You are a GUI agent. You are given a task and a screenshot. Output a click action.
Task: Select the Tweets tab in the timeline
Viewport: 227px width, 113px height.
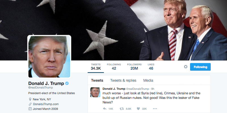pos(97,81)
